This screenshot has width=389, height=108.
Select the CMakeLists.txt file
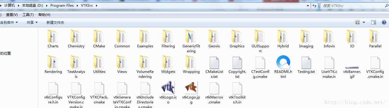[214, 67]
